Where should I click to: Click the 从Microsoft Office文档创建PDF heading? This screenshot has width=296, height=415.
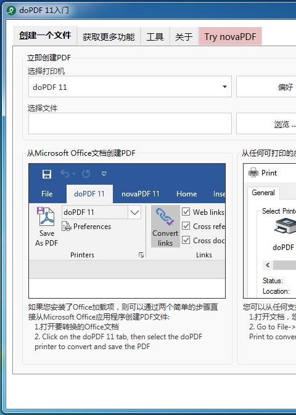pyautogui.click(x=81, y=153)
